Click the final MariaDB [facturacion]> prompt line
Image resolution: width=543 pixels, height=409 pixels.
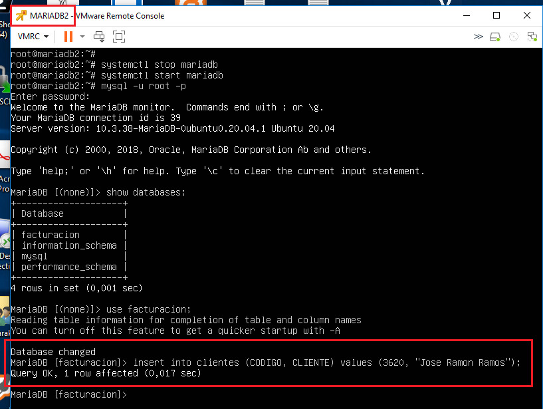click(x=68, y=395)
